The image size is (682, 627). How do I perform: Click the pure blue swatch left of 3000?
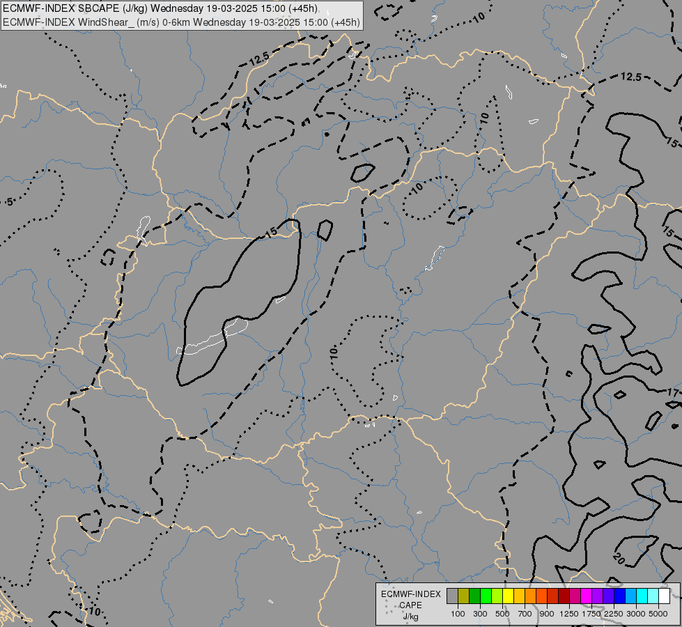point(619,596)
